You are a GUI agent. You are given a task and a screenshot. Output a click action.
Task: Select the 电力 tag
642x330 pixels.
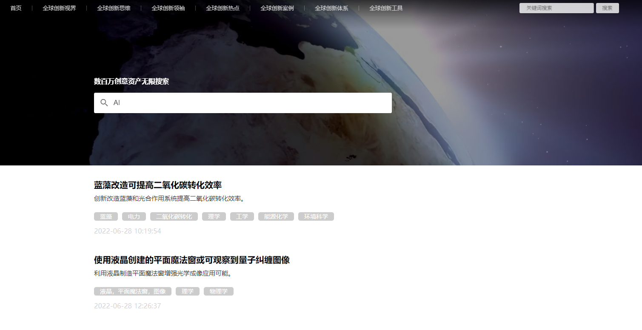(134, 216)
